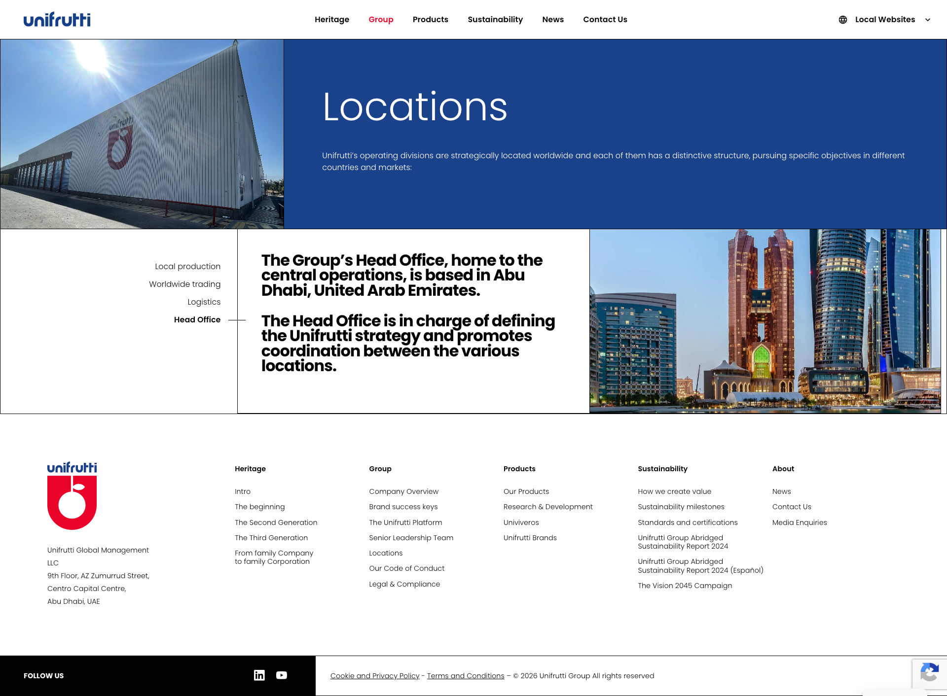Click the Sustainability footer column heading
The width and height of the screenshot is (947, 696).
point(662,469)
